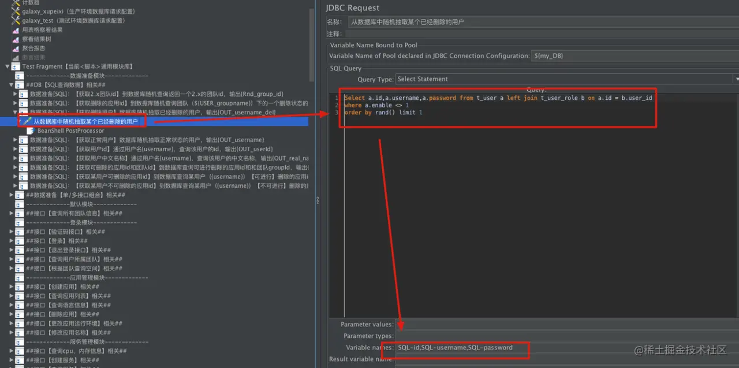The width and height of the screenshot is (739, 368).
Task: Select 获取用户中文名称 SQL tree row
Action: click(169, 158)
